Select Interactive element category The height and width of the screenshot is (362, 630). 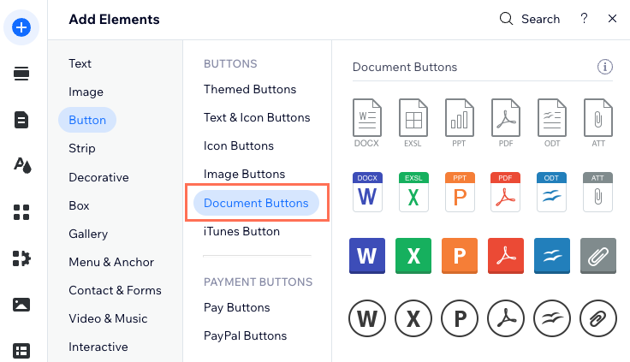pos(98,347)
